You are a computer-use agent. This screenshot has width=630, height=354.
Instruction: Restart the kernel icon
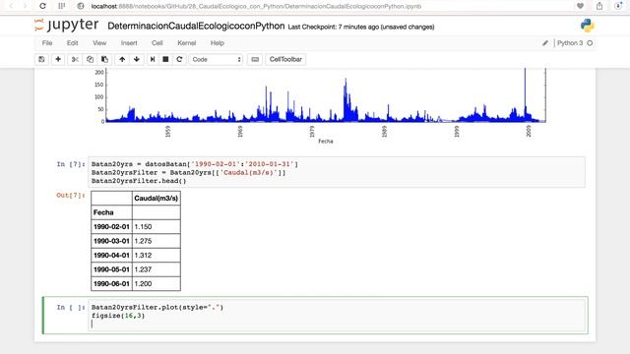tap(179, 59)
